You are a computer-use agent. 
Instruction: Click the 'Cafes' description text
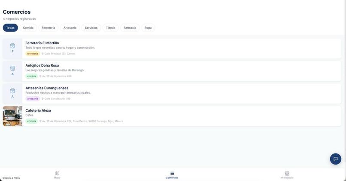pos(29,115)
